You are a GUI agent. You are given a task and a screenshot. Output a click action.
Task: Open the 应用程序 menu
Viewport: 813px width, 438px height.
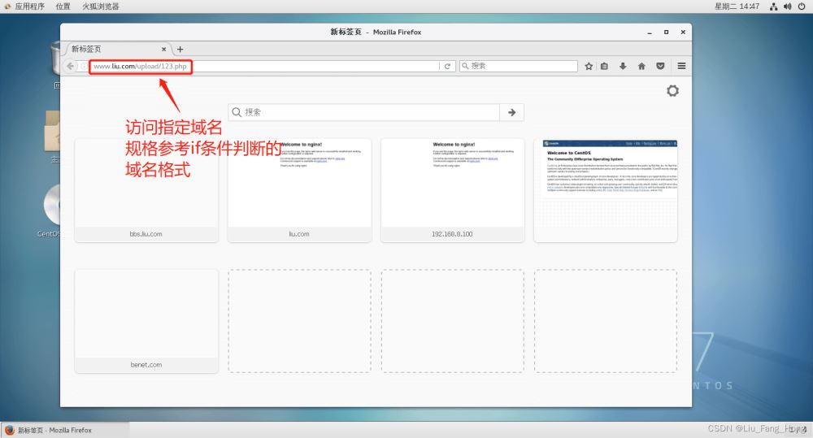tap(24, 7)
